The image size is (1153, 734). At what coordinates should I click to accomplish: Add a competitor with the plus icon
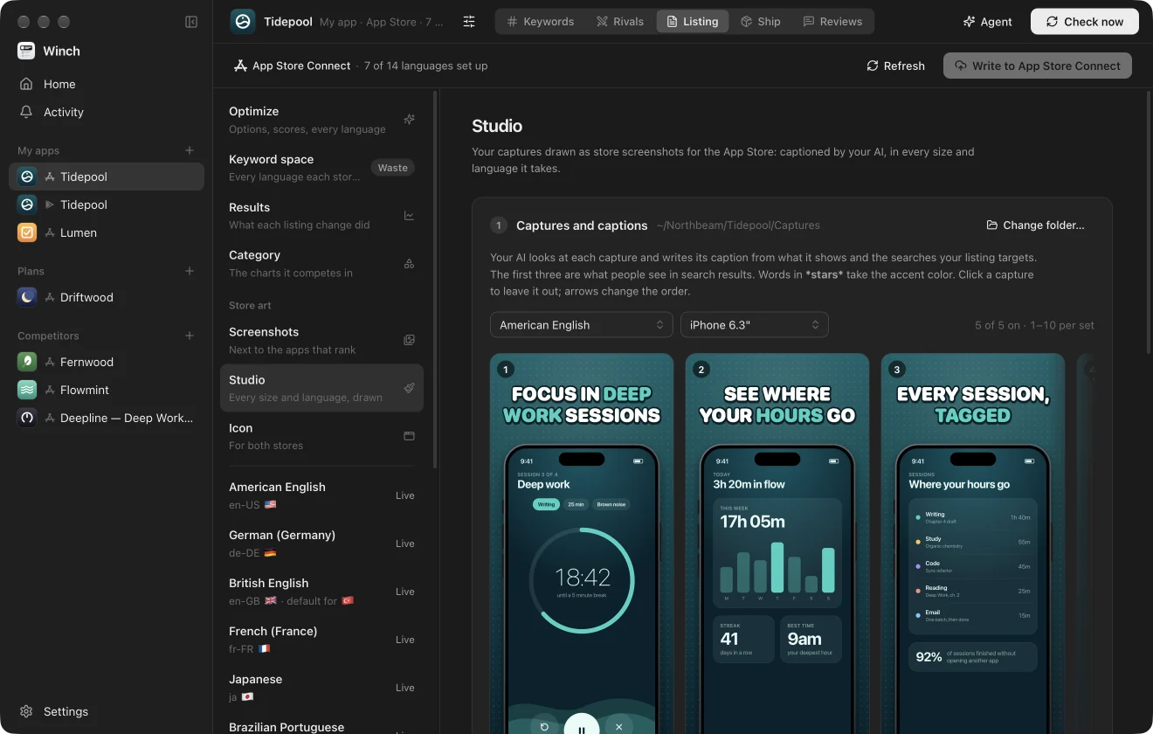coord(190,336)
